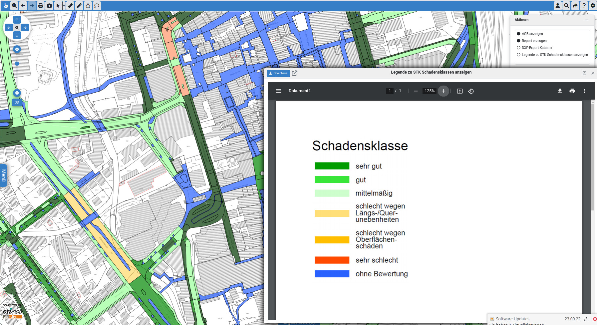Activate the measure ruler tool
The width and height of the screenshot is (597, 325).
tap(70, 5)
